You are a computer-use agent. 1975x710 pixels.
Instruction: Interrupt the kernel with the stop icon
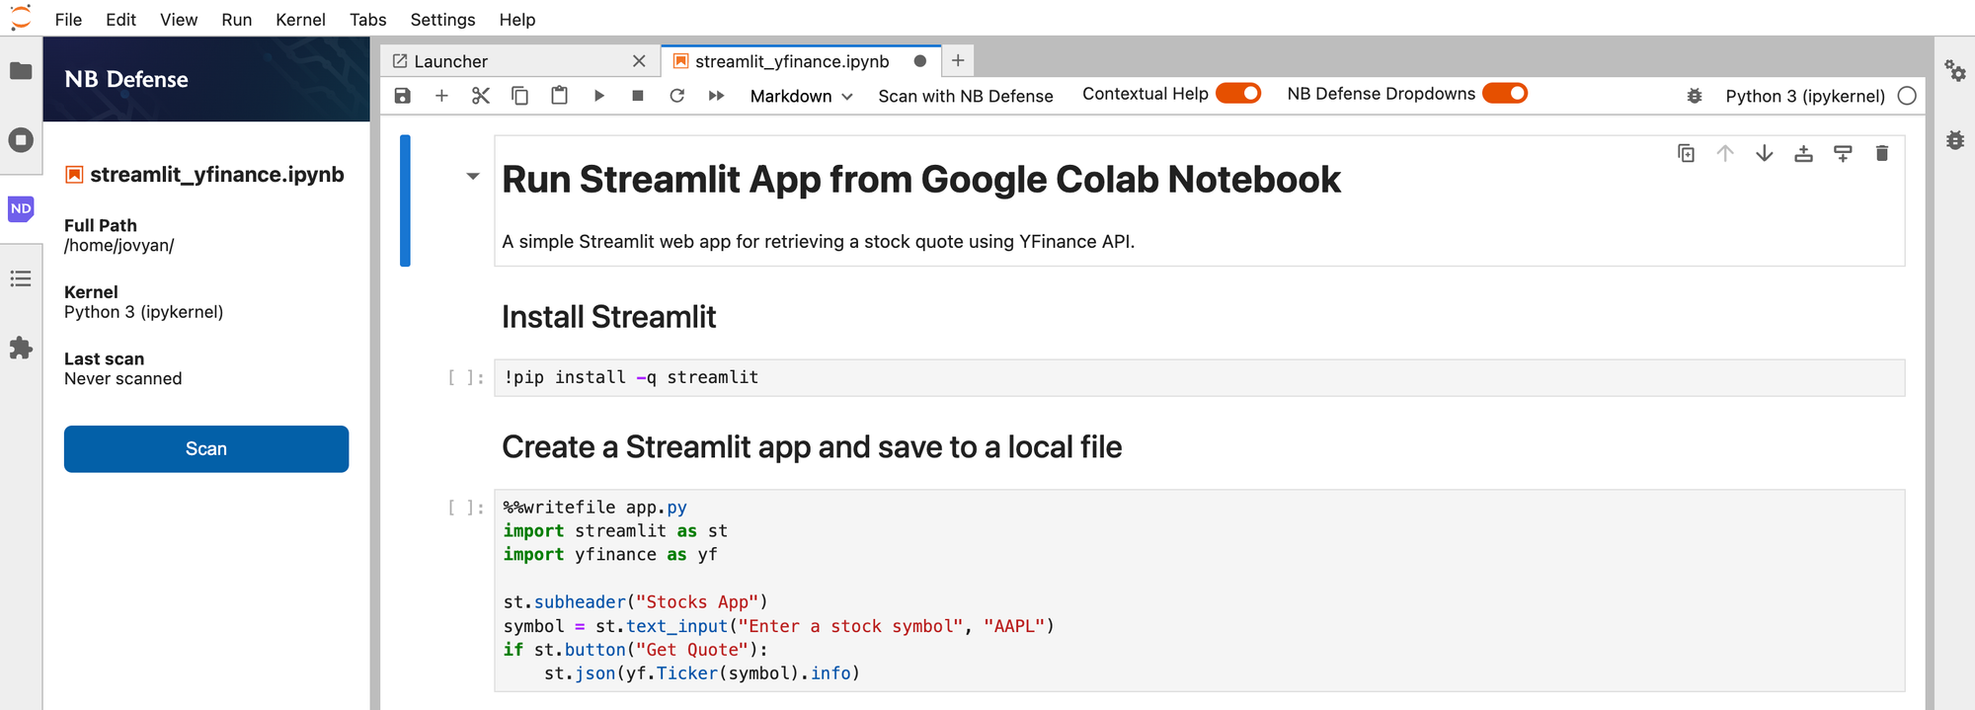tap(638, 96)
